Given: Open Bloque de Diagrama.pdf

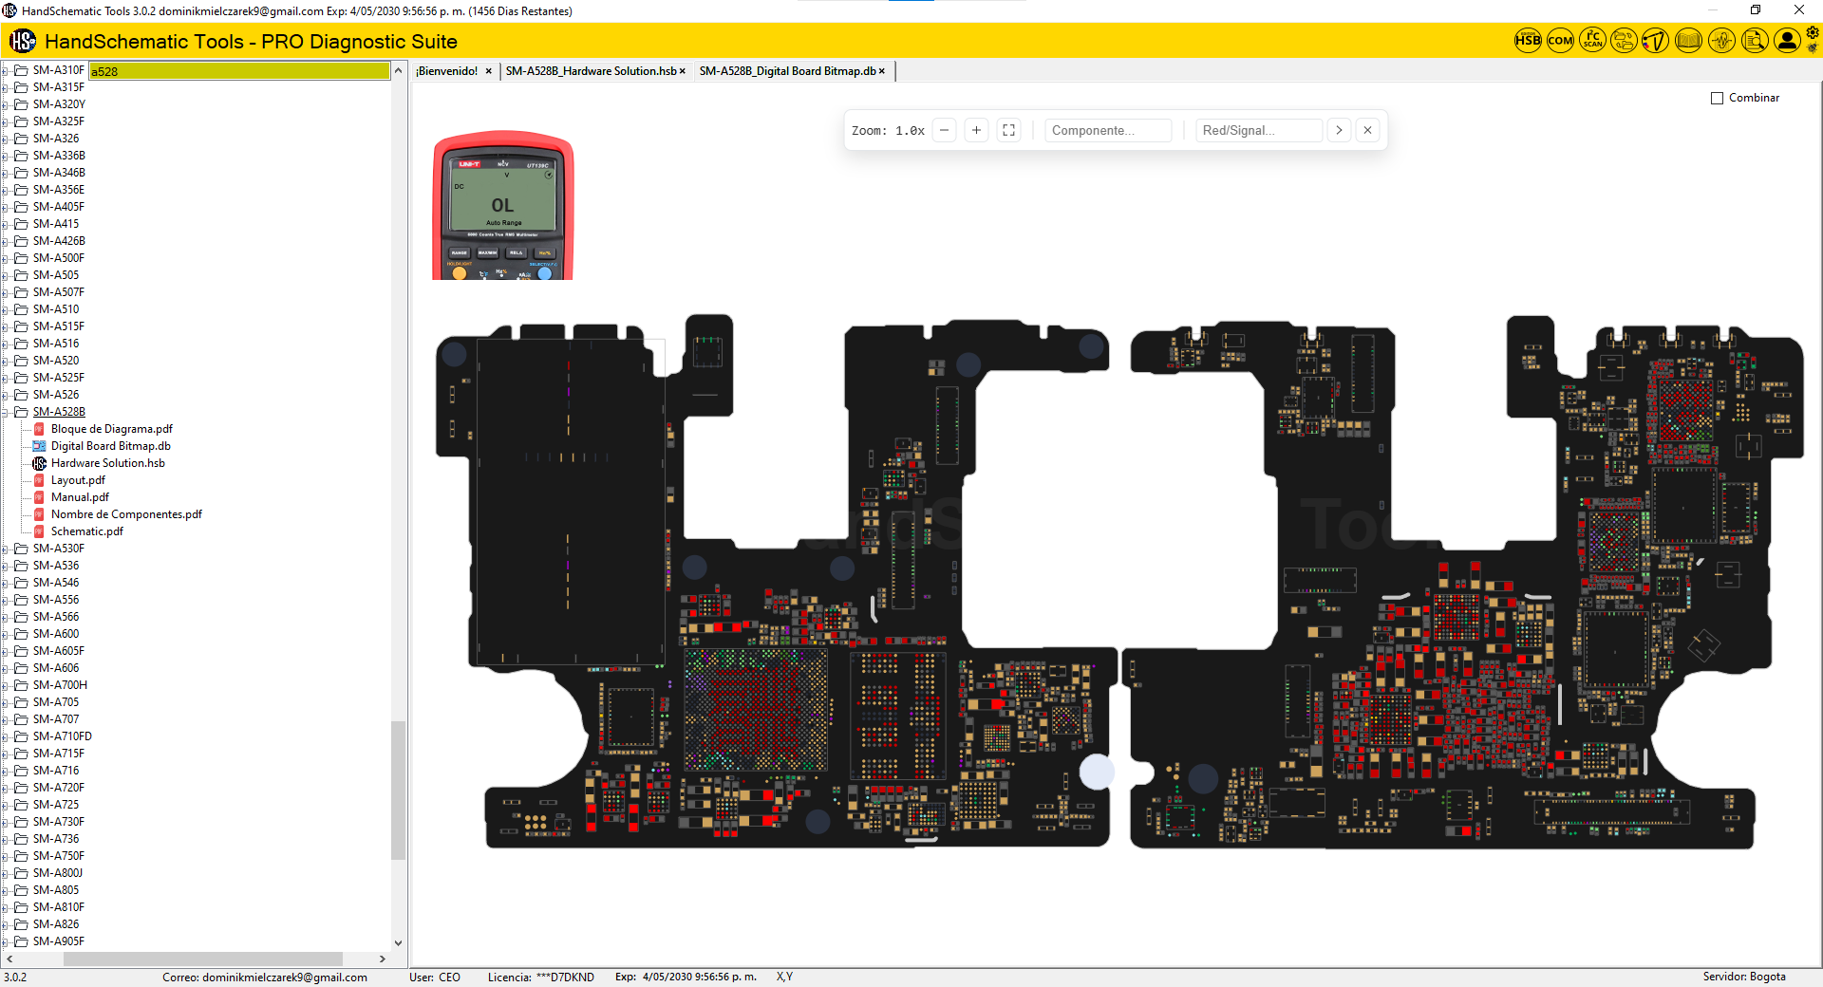Looking at the screenshot, I should 111,429.
